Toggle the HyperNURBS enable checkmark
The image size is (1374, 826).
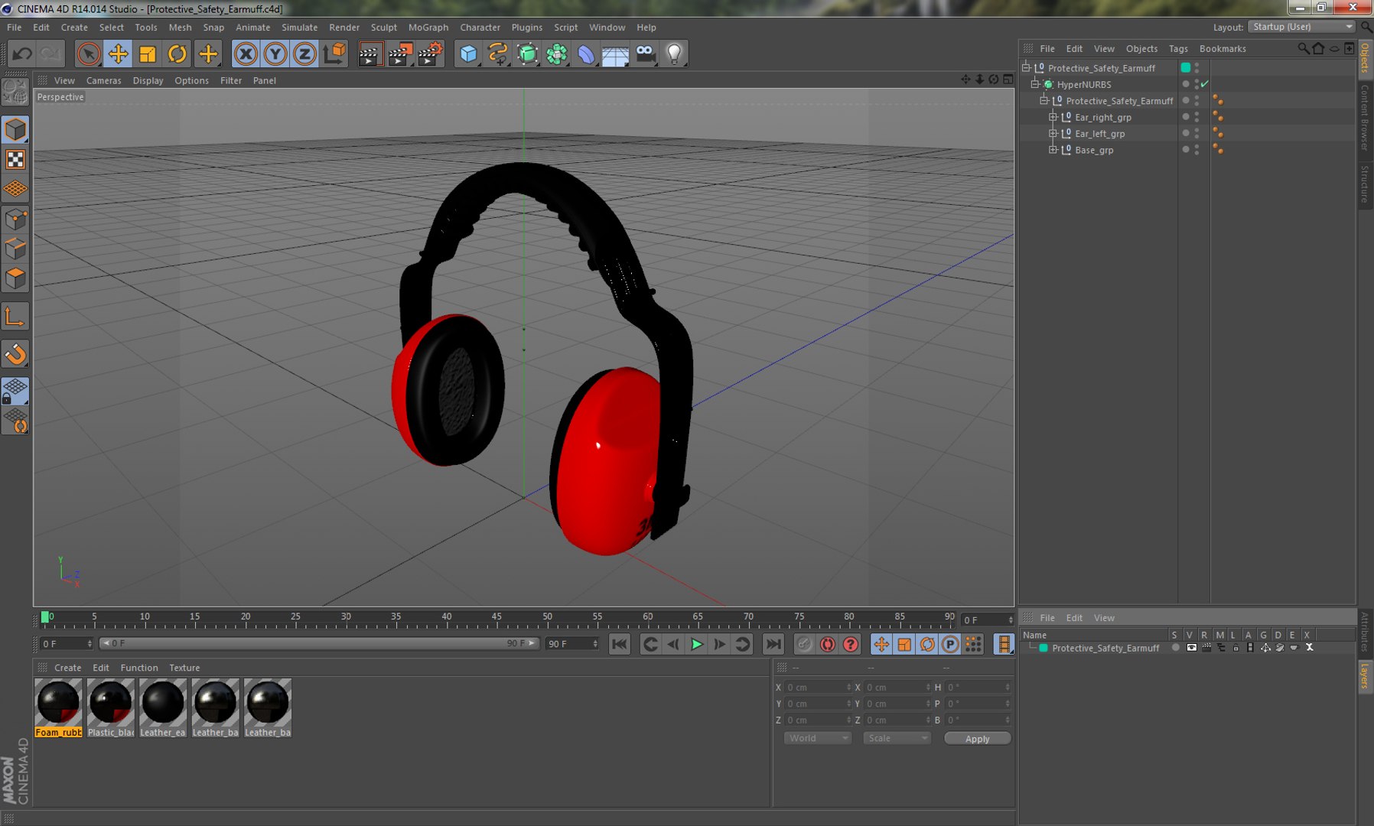(x=1205, y=84)
